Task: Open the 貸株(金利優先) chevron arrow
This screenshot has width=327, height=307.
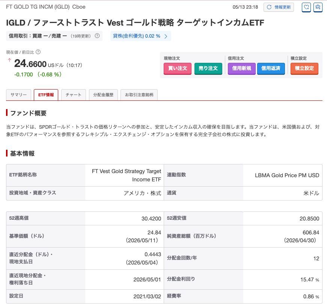Action: [166, 36]
